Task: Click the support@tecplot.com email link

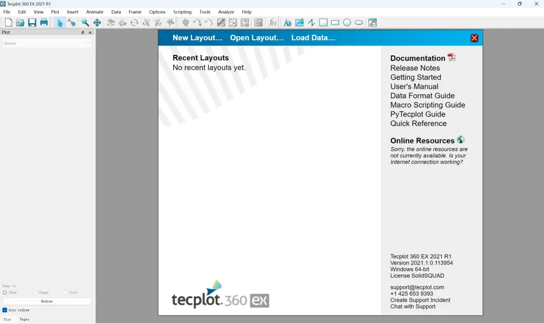Action: tap(417, 287)
